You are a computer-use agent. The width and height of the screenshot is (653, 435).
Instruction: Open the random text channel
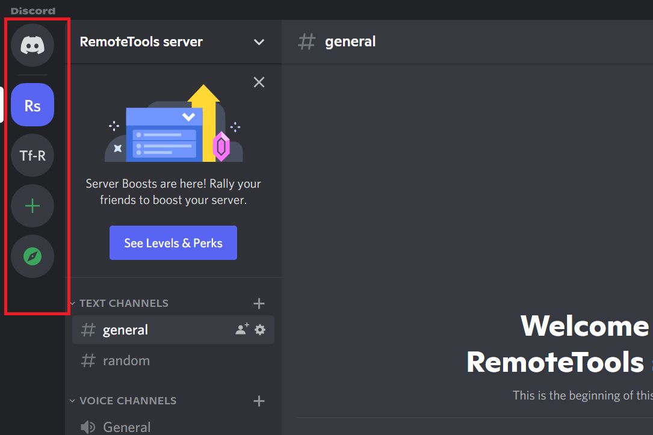pyautogui.click(x=173, y=360)
